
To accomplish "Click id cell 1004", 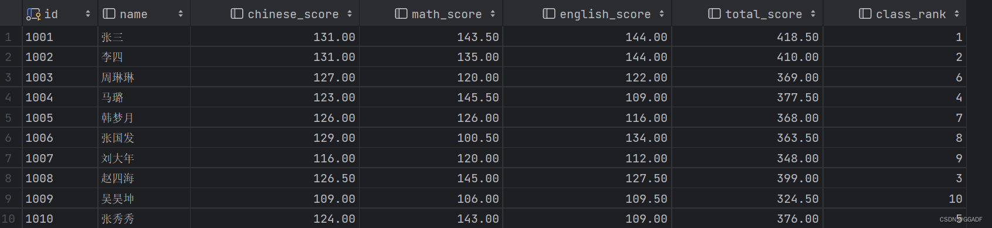I will click(x=60, y=97).
